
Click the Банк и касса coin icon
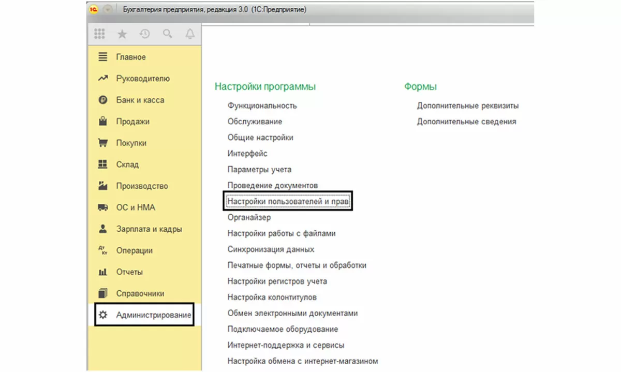[103, 100]
